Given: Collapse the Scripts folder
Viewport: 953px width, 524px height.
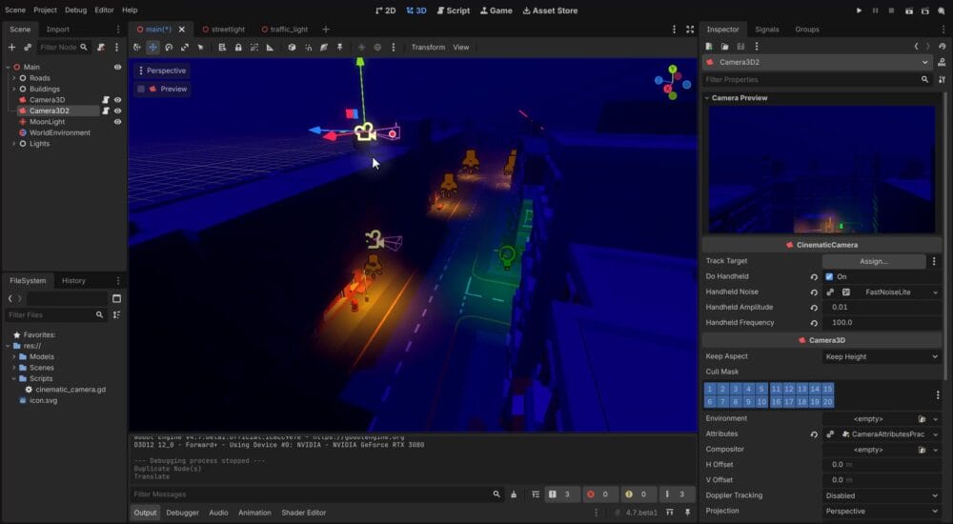Looking at the screenshot, I should (x=14, y=379).
